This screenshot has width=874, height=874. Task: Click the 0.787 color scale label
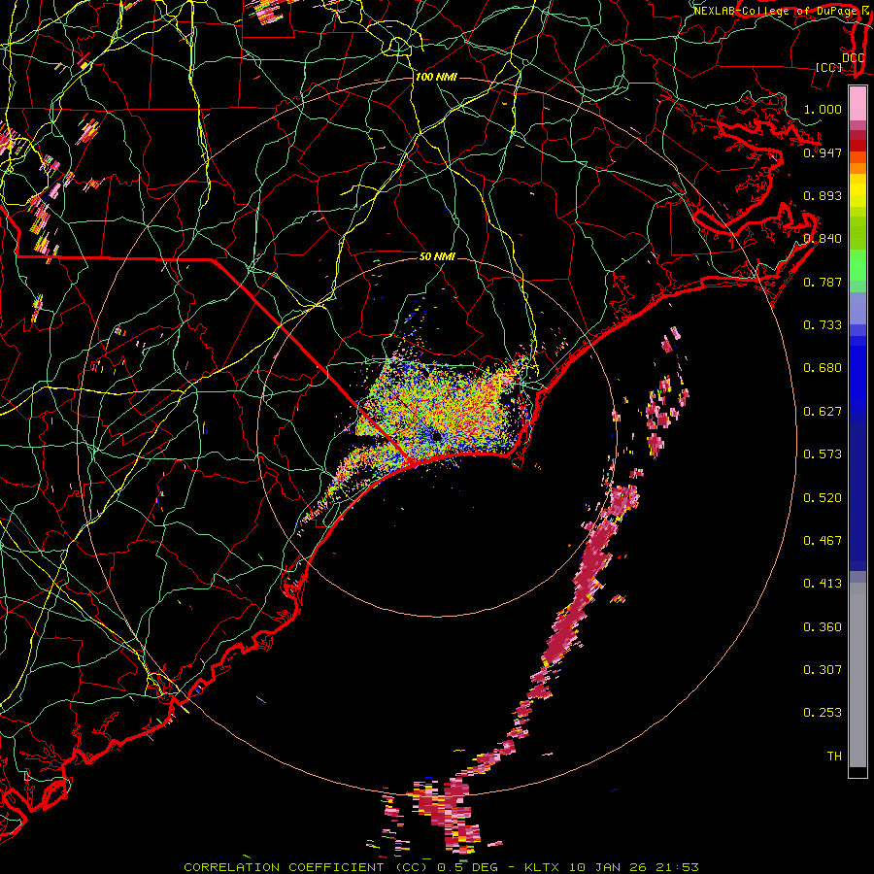[823, 282]
